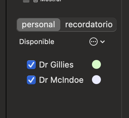Click the Mostrar label
Viewport: 129px width, 118px height.
[x=51, y=1]
